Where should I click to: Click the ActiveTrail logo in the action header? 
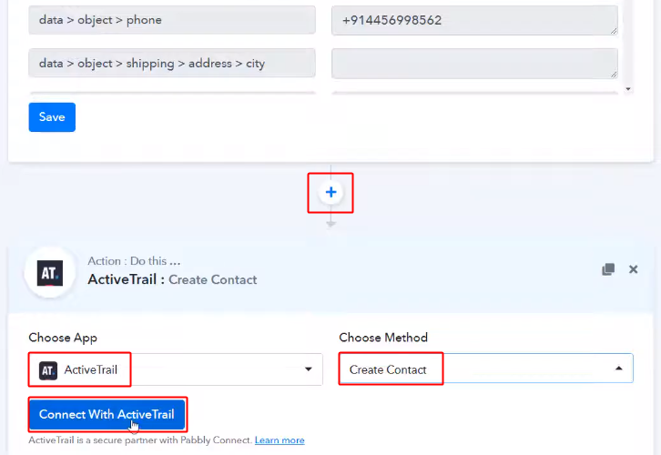[50, 273]
